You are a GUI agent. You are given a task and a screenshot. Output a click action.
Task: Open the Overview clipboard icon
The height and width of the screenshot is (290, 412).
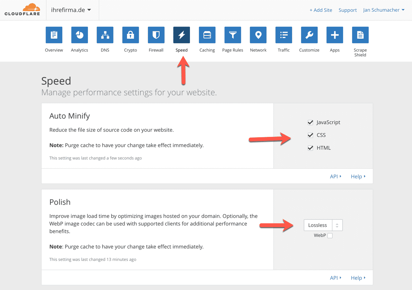tap(54, 35)
